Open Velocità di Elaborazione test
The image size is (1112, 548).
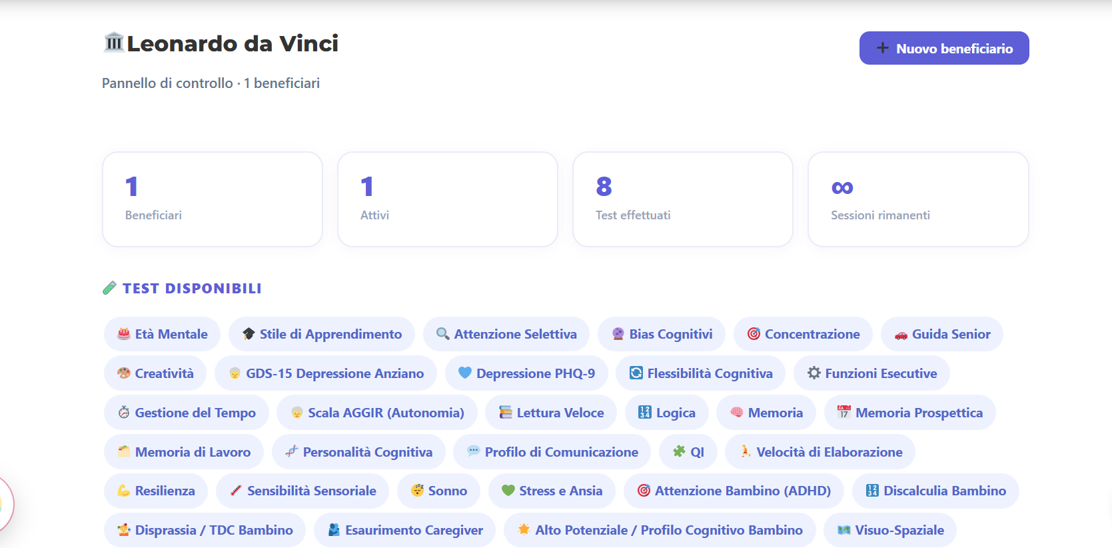point(820,452)
